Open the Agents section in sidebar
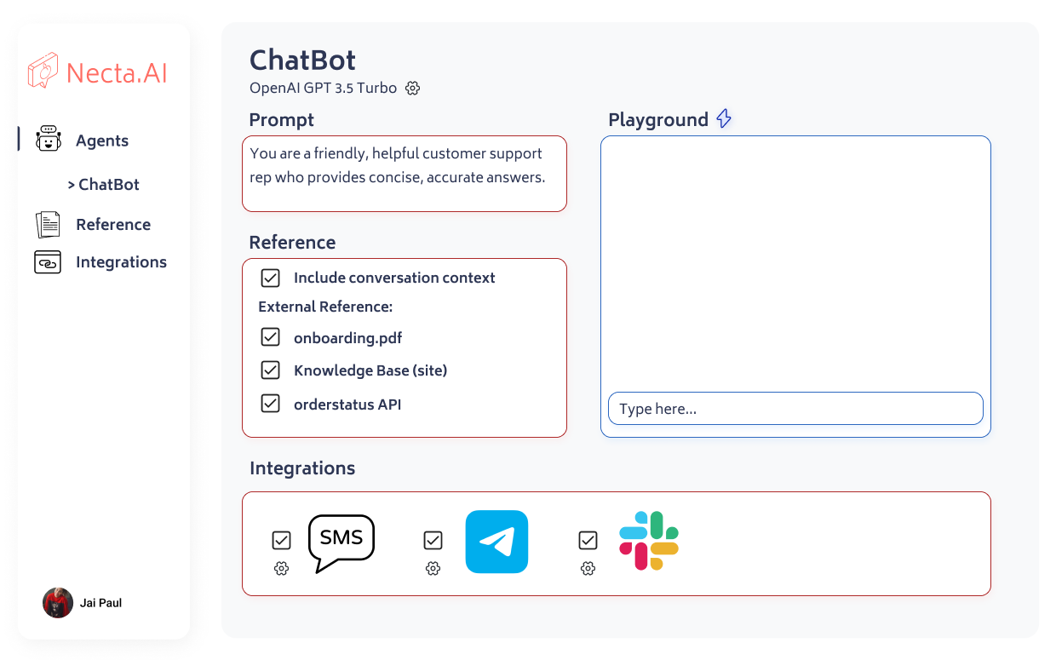This screenshot has height=660, width=1056. click(x=101, y=141)
